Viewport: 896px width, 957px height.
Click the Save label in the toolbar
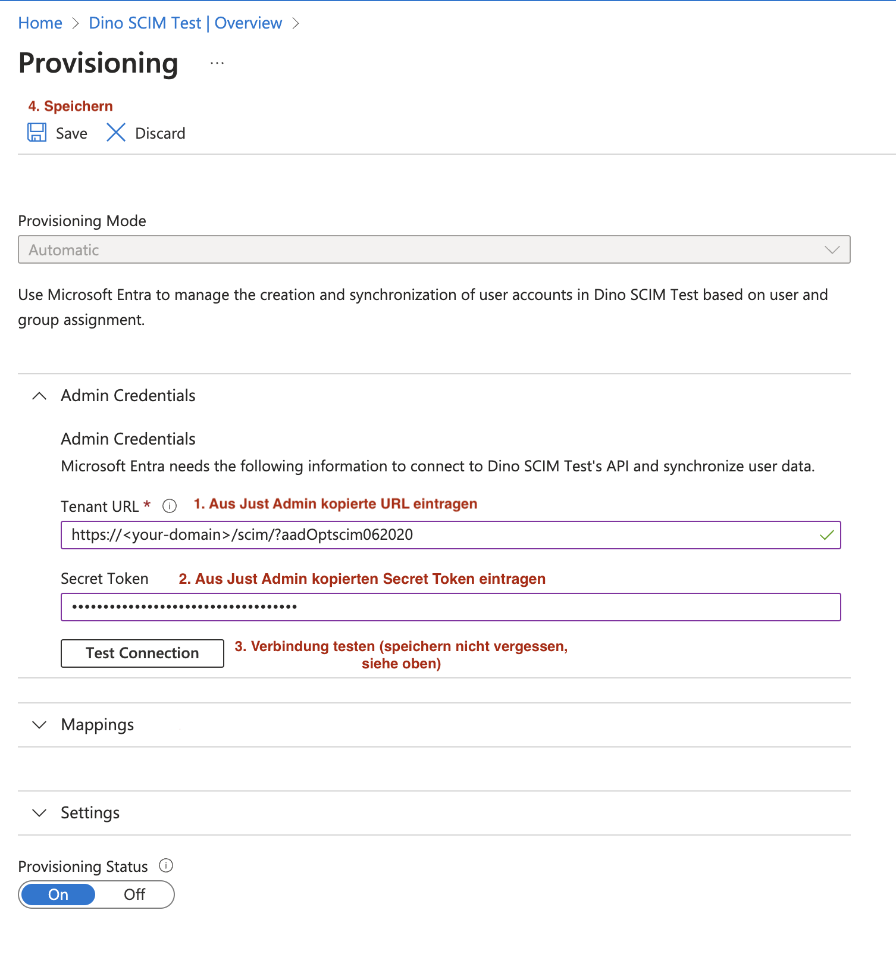tap(72, 133)
